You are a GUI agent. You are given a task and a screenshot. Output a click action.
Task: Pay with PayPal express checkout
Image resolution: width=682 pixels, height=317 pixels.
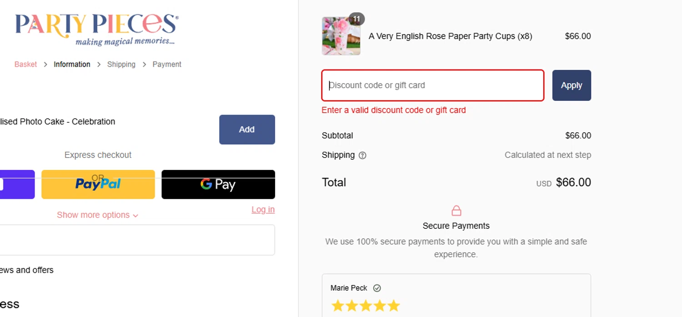tap(98, 184)
